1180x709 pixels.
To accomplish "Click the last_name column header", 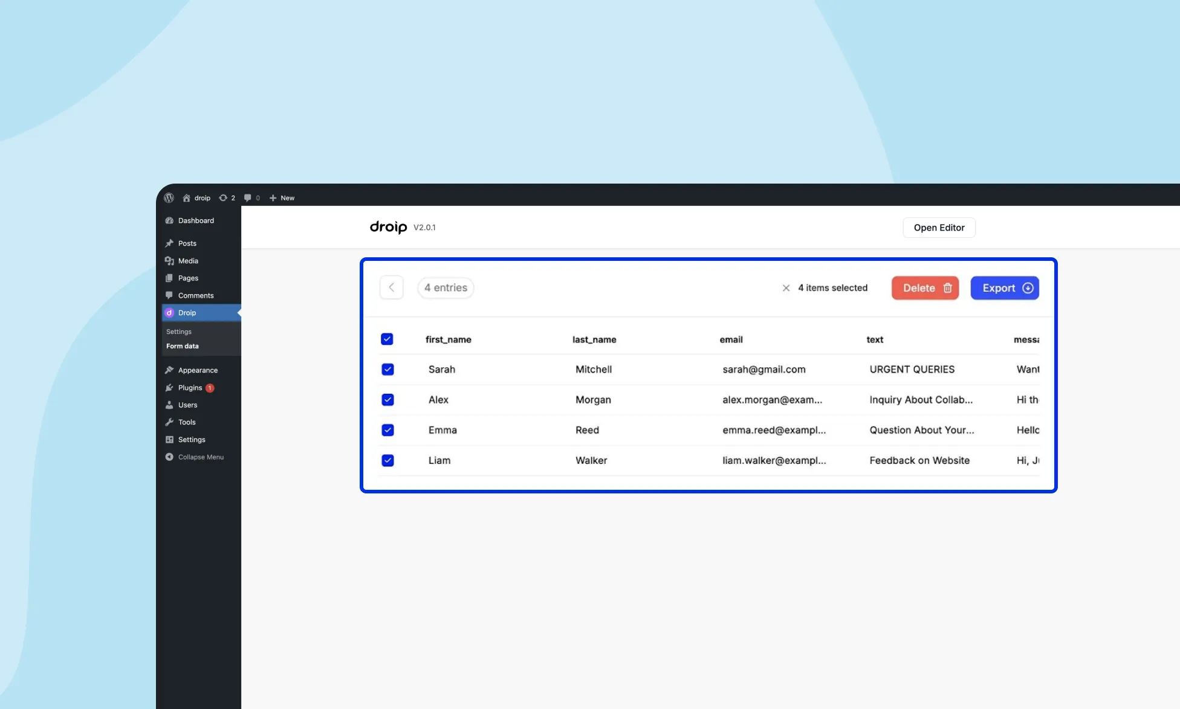I will click(594, 339).
